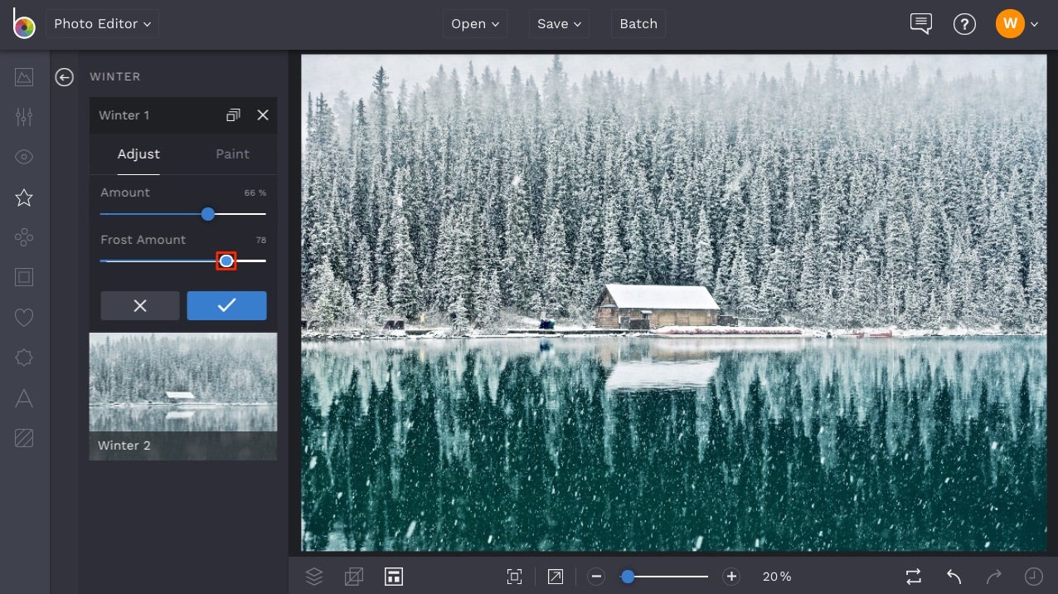The width and height of the screenshot is (1058, 594).
Task: Open the Batch processing tool
Action: pyautogui.click(x=638, y=23)
